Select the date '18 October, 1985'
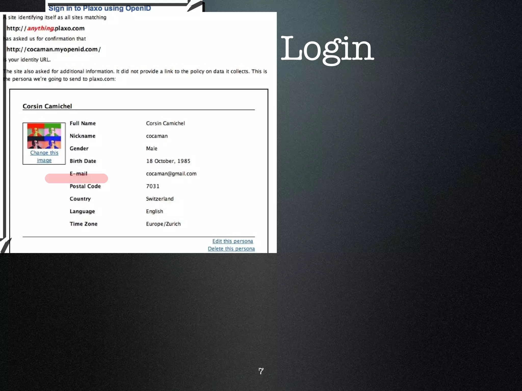The width and height of the screenshot is (522, 391). click(x=168, y=161)
